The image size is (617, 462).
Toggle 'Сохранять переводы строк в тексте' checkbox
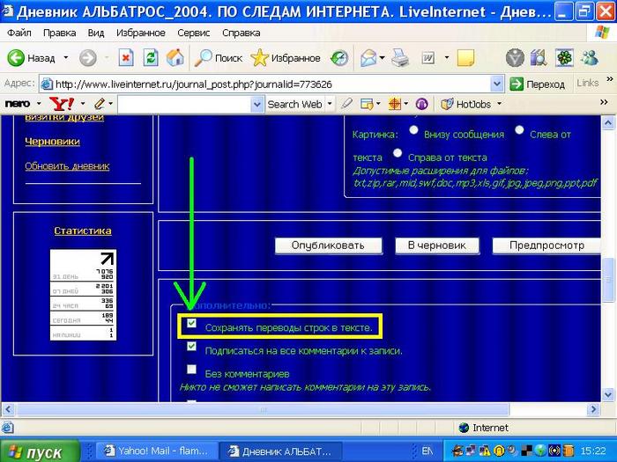tap(191, 325)
